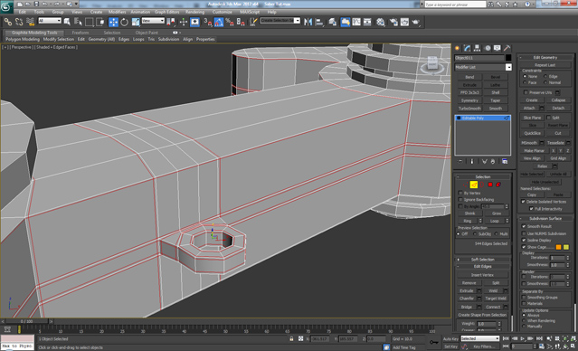The height and width of the screenshot is (351, 578).
Task: Open the Customize menu
Action: point(223,12)
